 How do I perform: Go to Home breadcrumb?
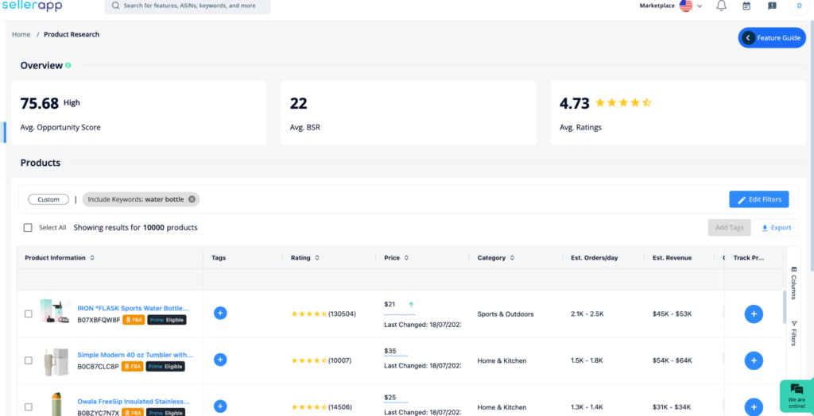coord(21,35)
